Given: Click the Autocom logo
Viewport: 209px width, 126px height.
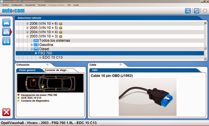Looking at the screenshot, I should [x=13, y=11].
